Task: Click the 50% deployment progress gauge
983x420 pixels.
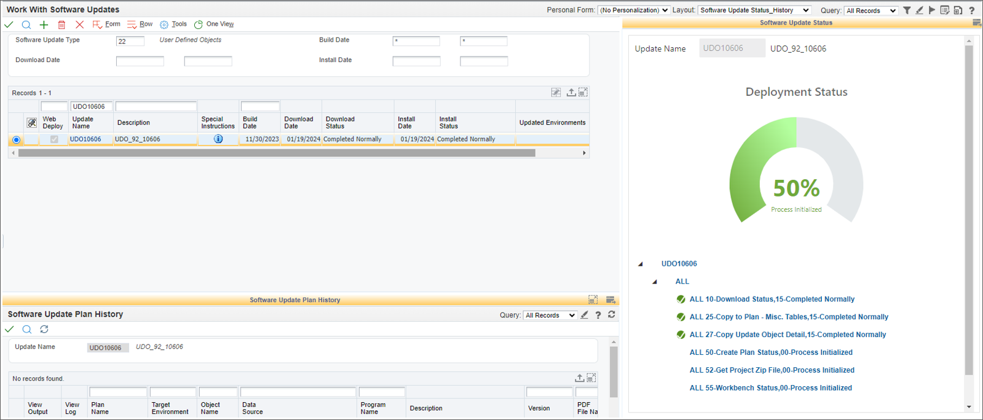Action: tap(796, 170)
